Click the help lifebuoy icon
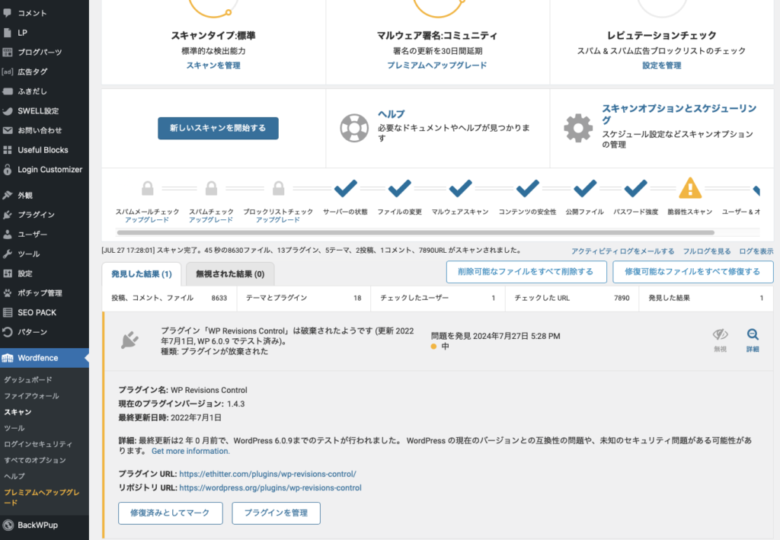Viewport: 780px width, 540px height. coord(354,128)
